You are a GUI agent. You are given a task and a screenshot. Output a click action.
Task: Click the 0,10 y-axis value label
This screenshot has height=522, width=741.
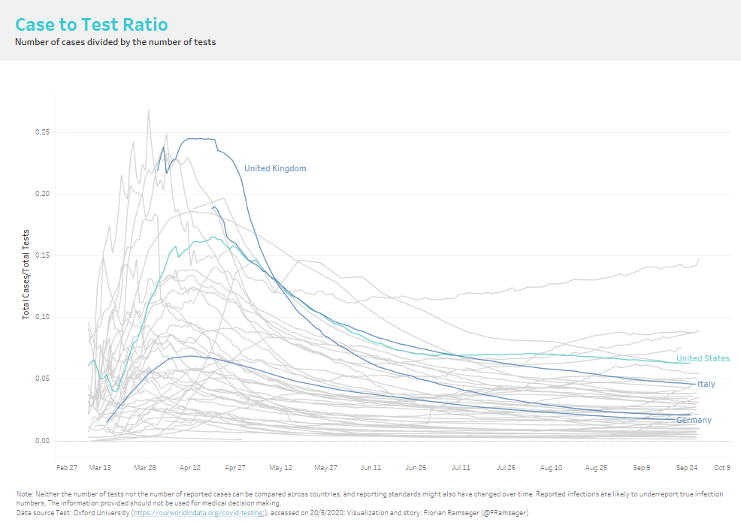coord(44,317)
